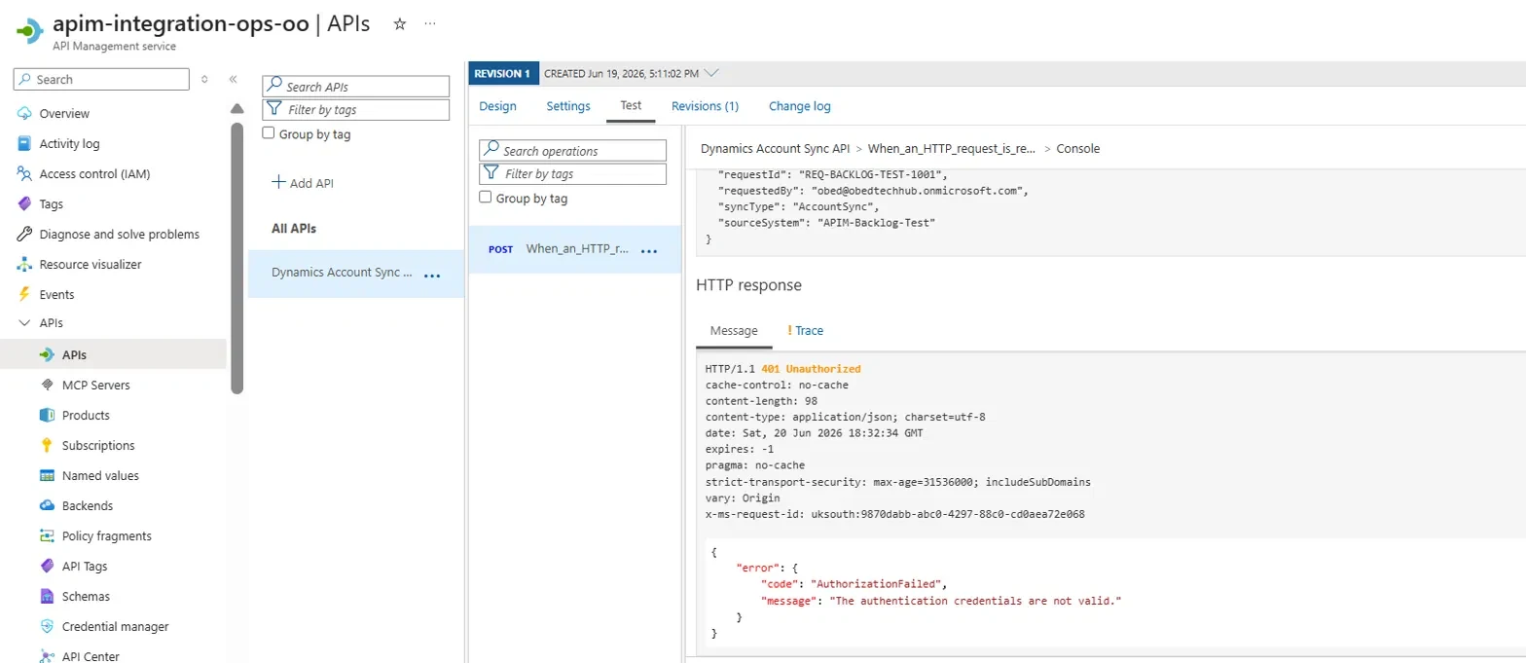Select All APIs heading
1526x663 pixels.
click(x=293, y=229)
